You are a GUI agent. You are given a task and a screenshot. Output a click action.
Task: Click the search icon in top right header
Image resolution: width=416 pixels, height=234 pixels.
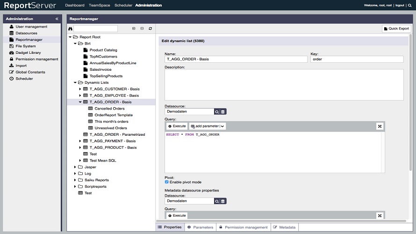point(410,6)
